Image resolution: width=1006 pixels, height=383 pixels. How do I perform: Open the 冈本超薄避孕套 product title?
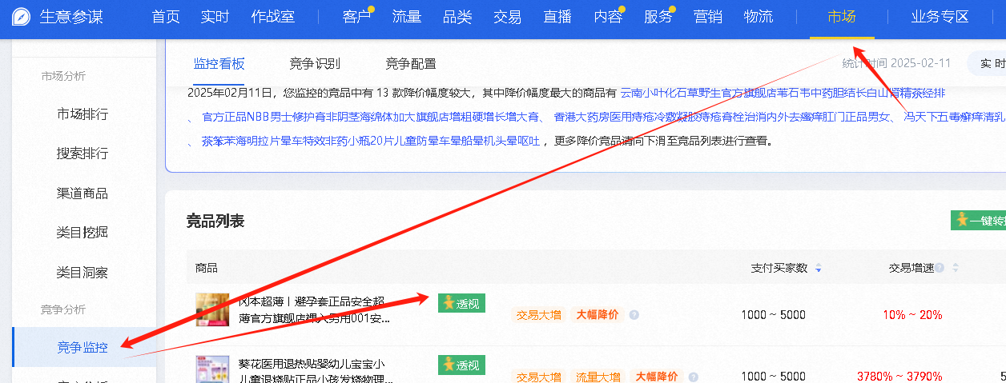314,309
